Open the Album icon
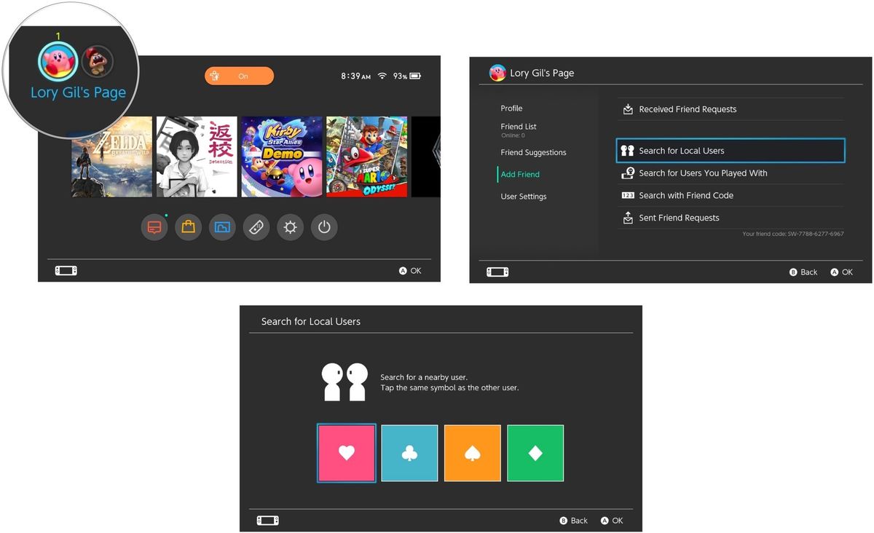 click(x=222, y=227)
